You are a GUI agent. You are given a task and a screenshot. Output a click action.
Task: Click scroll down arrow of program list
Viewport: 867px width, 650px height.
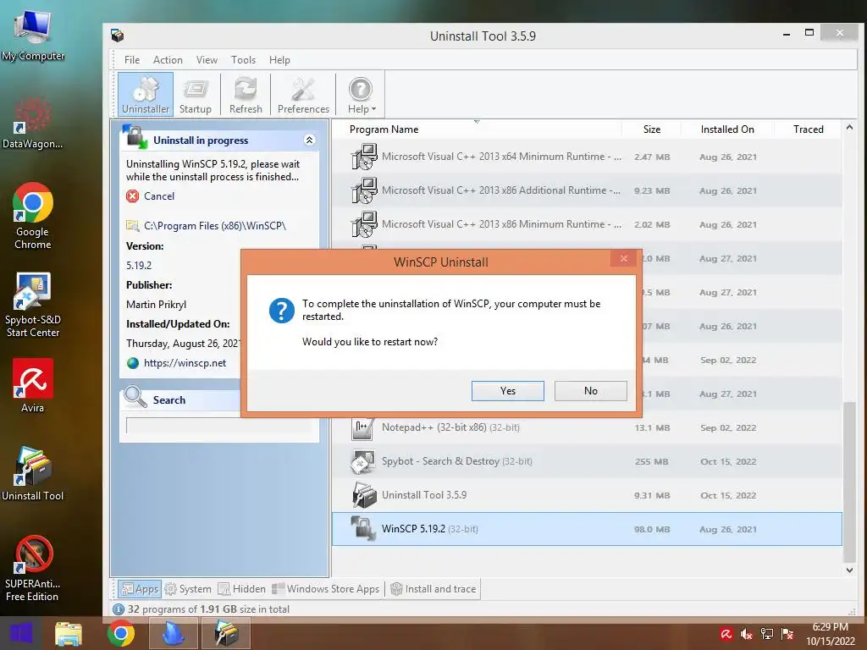point(849,570)
